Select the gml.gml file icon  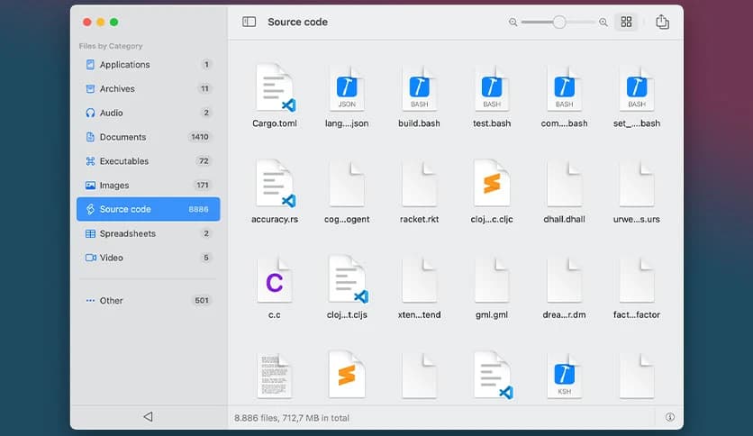click(x=492, y=280)
